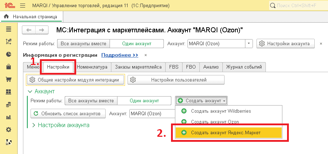Viewport: 328px width, 154px height.
Task: Click 'Настройки аккаунта' button at top
Action: (x=286, y=44)
